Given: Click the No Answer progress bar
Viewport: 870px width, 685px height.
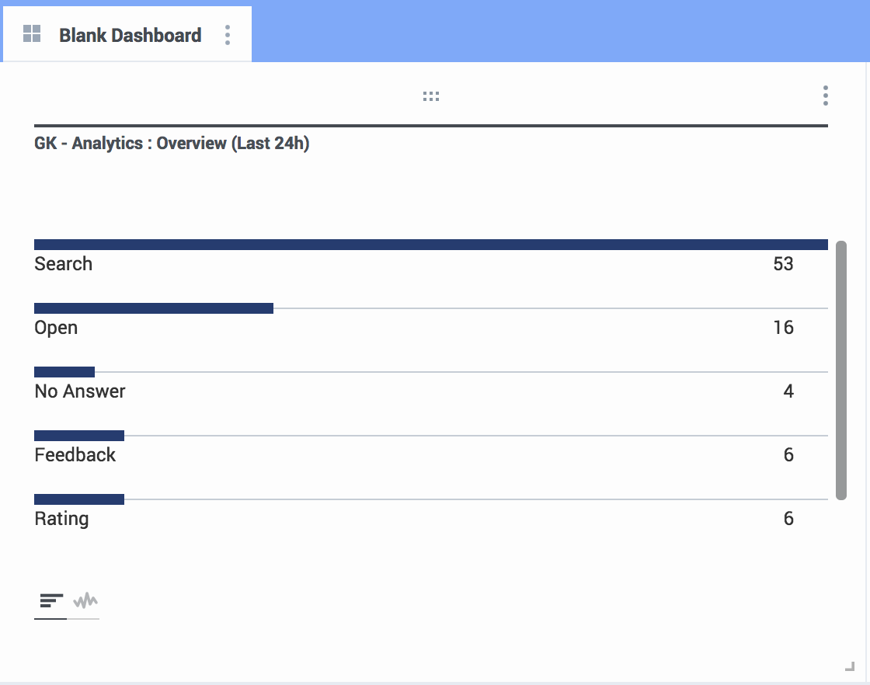Looking at the screenshot, I should point(64,372).
